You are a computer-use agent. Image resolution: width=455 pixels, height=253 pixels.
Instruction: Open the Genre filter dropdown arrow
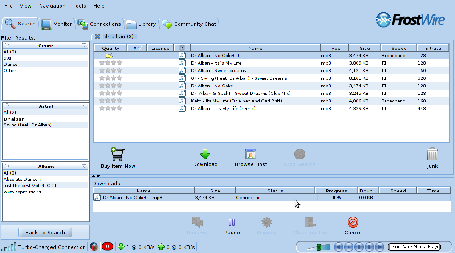click(84, 45)
